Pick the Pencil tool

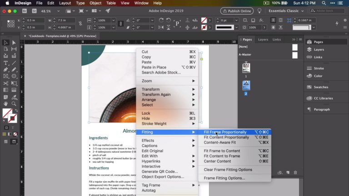[x=14, y=69]
